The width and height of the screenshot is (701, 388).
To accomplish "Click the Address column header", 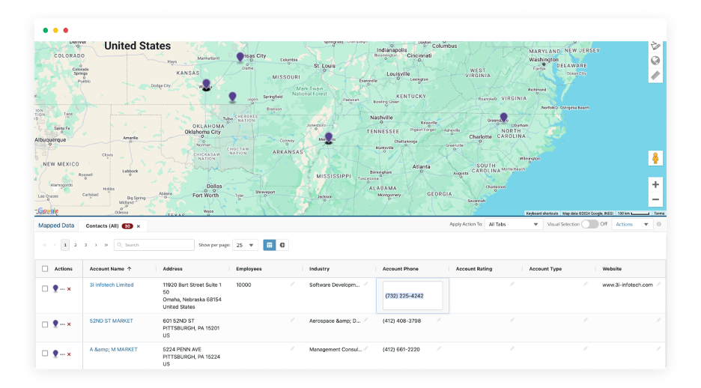I will (x=172, y=269).
